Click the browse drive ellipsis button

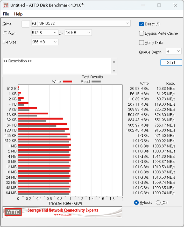pos(26,24)
